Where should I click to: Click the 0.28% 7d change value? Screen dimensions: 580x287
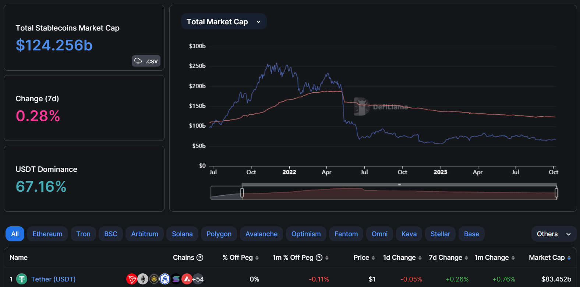pyautogui.click(x=38, y=116)
